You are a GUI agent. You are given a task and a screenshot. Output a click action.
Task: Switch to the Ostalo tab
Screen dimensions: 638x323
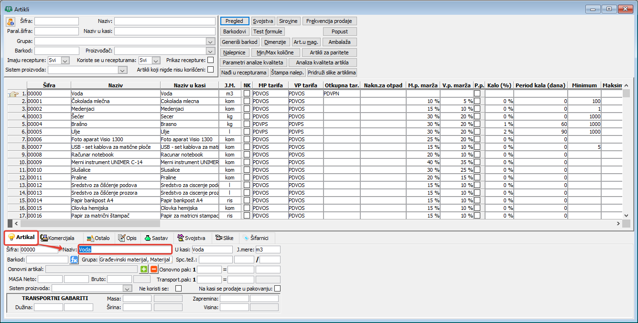click(98, 238)
